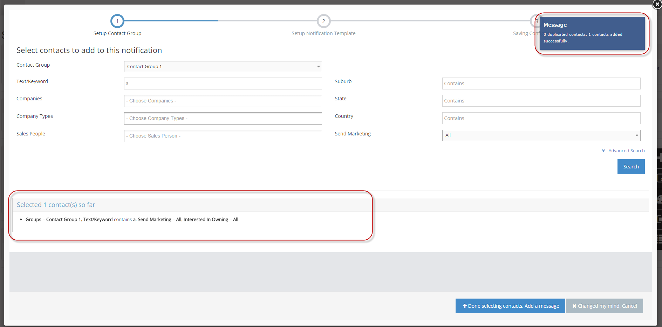Click the Suburb Contains field
The height and width of the screenshot is (327, 662).
tap(541, 84)
